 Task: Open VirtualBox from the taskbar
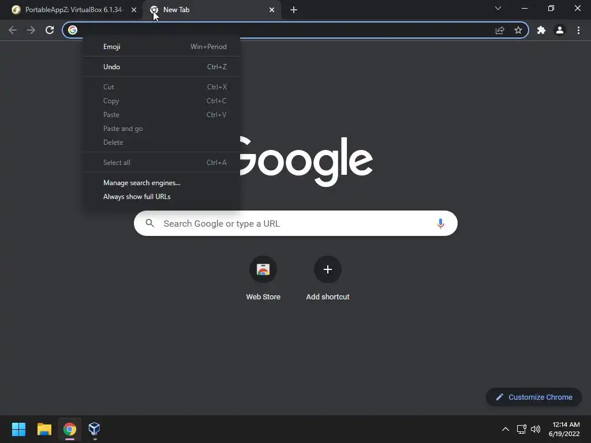tap(94, 429)
